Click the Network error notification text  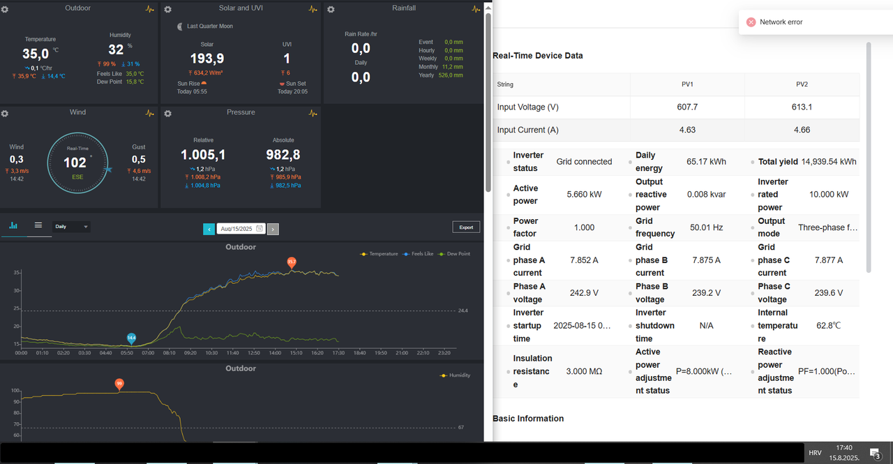tap(781, 22)
